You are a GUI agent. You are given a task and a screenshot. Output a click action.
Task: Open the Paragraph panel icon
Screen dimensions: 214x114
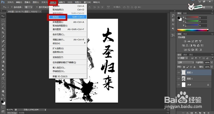point(173,29)
